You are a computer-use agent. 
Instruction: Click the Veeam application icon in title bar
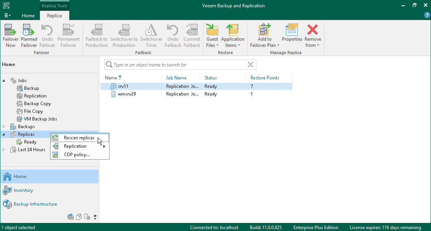[x=6, y=5]
